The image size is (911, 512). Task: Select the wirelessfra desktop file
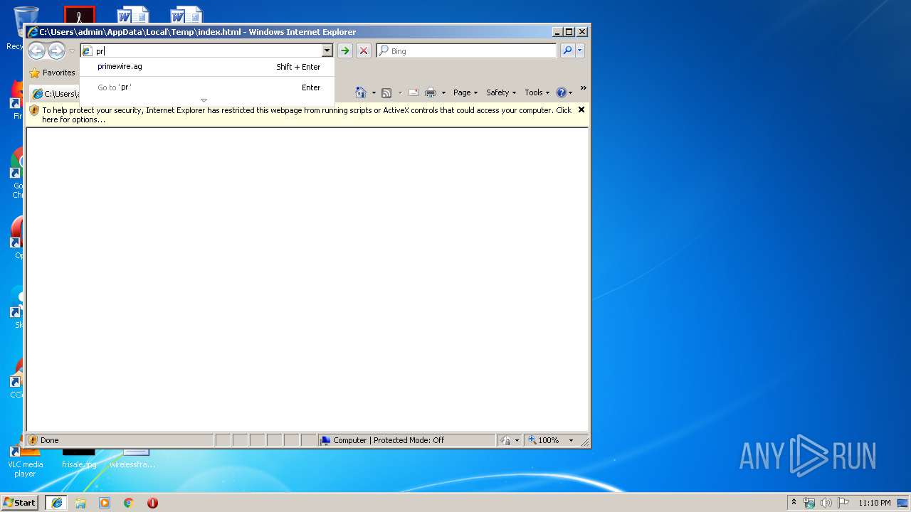click(133, 459)
